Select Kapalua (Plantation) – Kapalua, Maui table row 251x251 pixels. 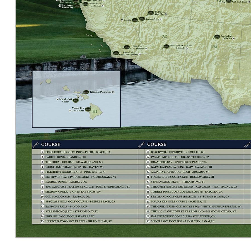point(191,167)
